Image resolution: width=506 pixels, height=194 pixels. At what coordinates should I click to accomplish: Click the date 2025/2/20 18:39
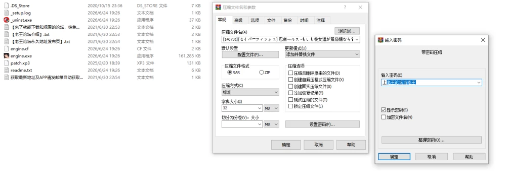pyautogui.click(x=104, y=63)
